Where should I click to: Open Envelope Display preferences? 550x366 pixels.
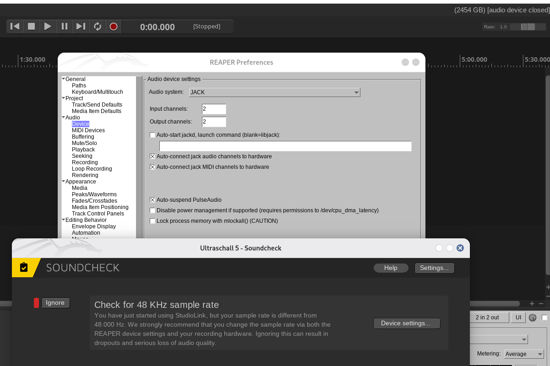point(94,226)
